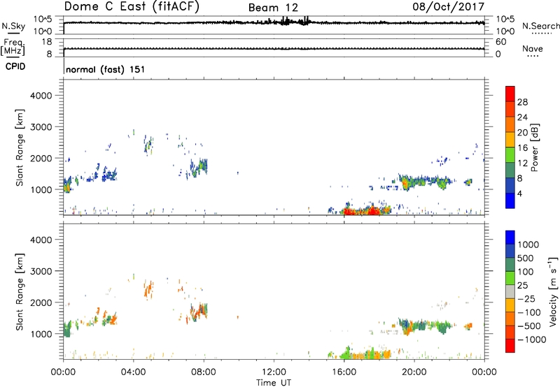Screen dimensions: 560x387
Task: Click the 'N.Search' legend label
Action: [x=541, y=26]
